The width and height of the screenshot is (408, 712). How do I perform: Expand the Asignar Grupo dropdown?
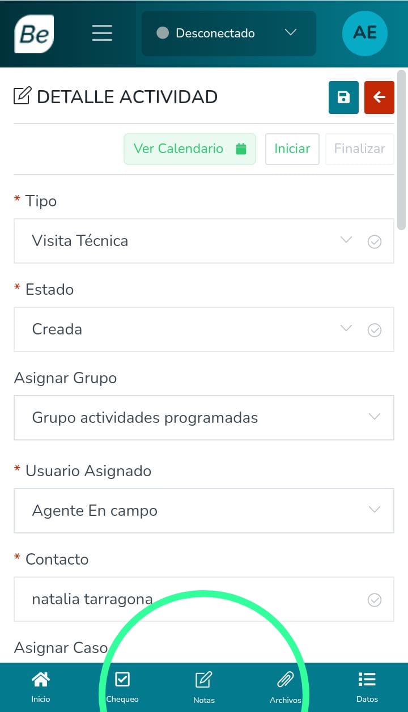[204, 418]
